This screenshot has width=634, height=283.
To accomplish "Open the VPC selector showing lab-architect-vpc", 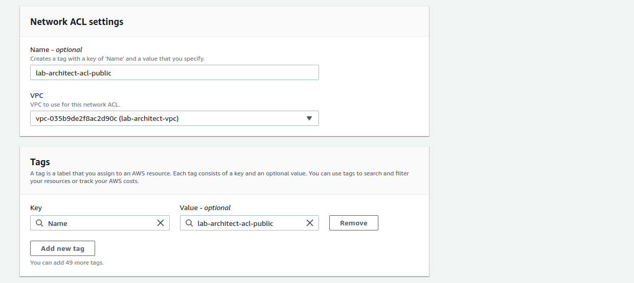I will click(x=174, y=118).
